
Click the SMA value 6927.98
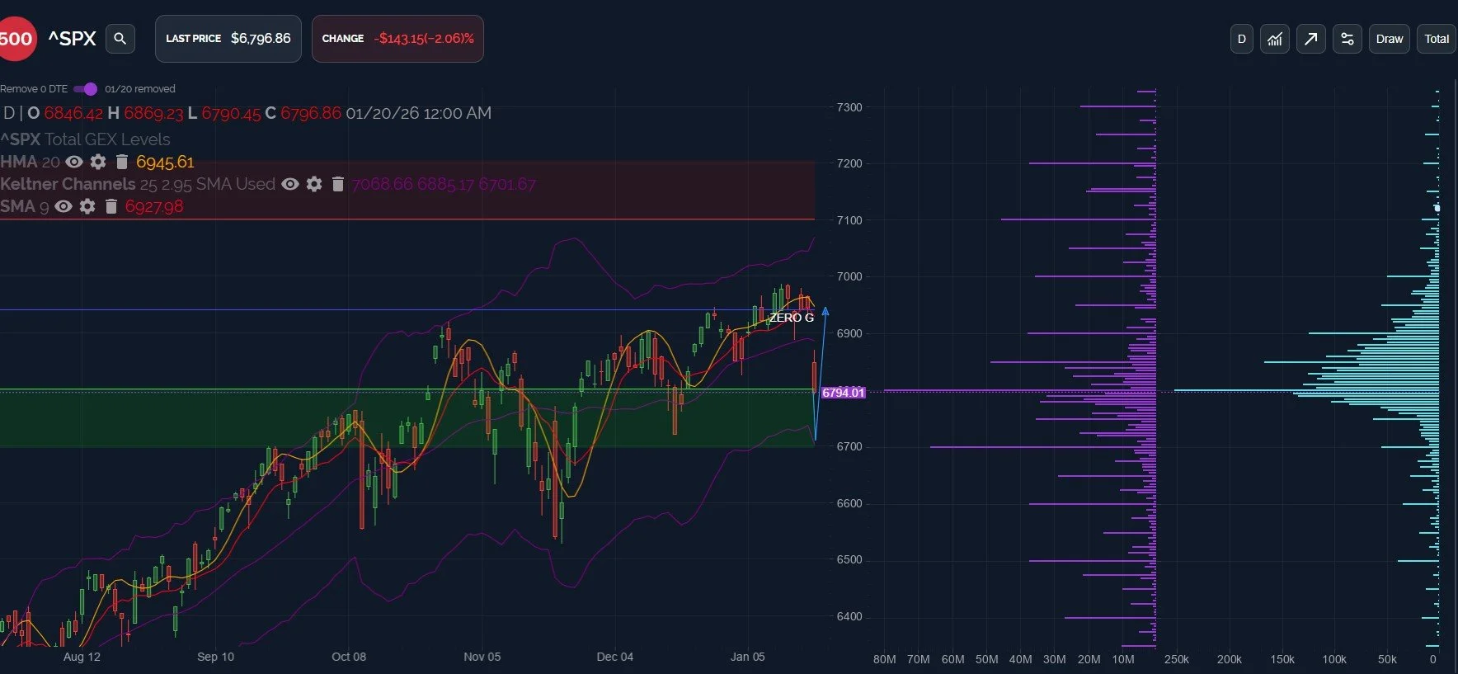tap(154, 206)
